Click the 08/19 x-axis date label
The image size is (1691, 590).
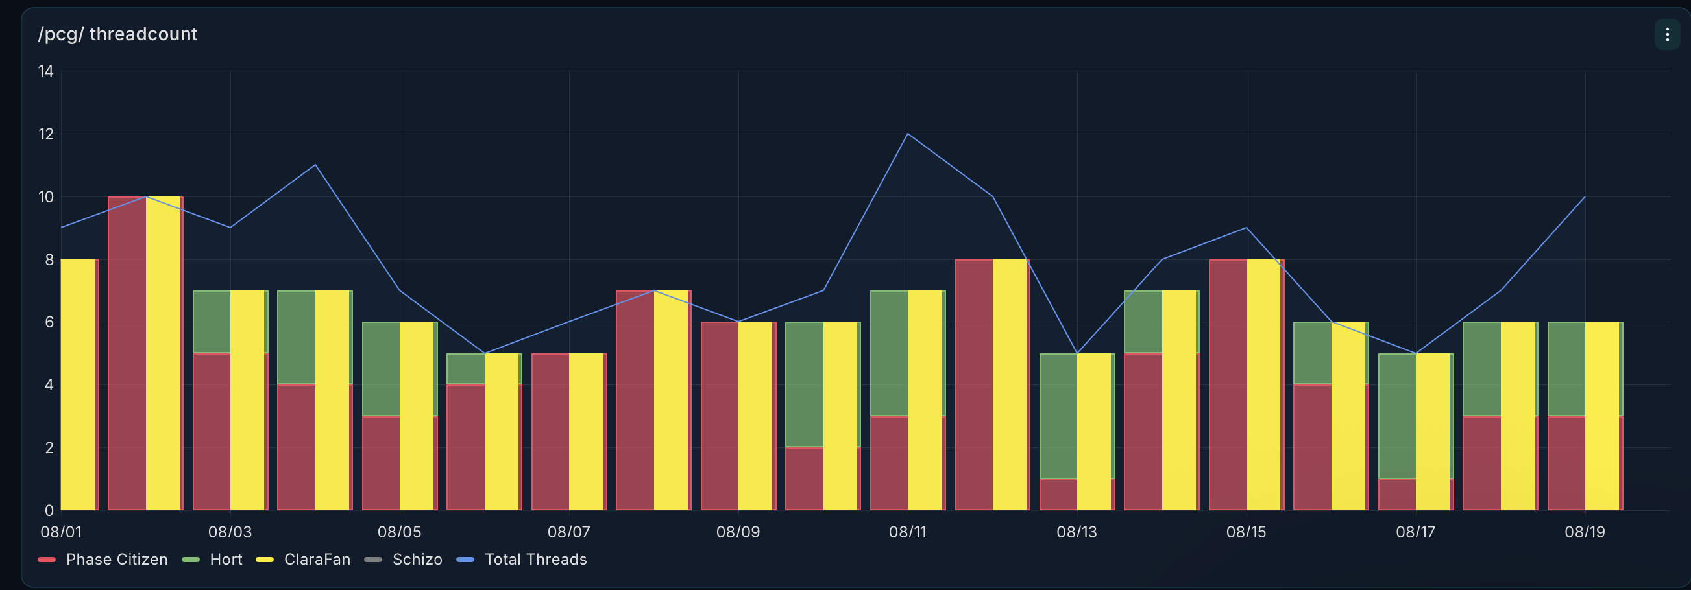point(1585,532)
